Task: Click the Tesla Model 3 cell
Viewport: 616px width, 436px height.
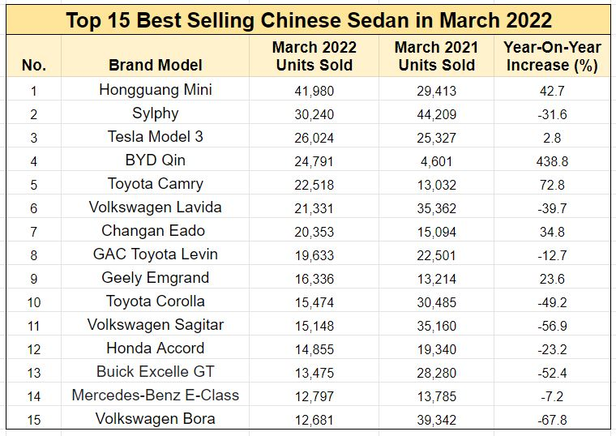Action: pos(156,137)
